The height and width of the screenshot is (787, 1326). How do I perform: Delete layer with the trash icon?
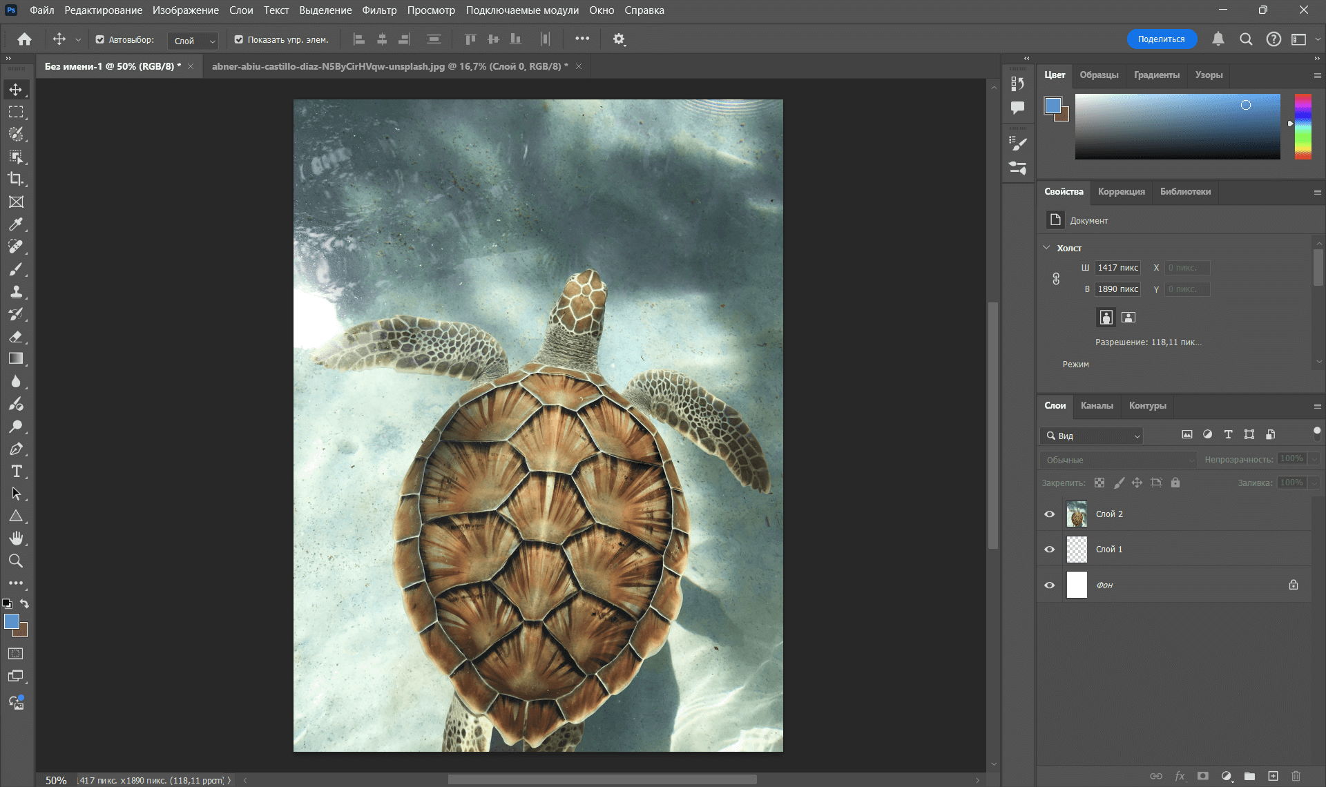[1296, 776]
